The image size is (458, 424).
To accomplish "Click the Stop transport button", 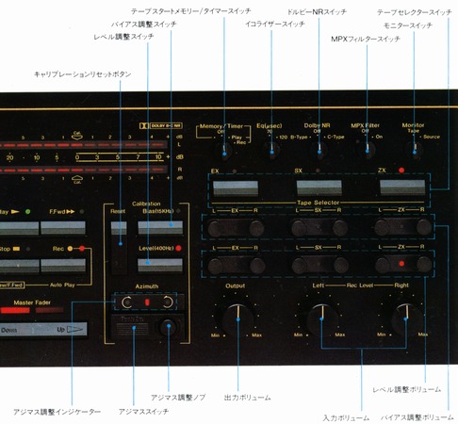I will [20, 267].
